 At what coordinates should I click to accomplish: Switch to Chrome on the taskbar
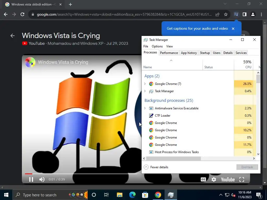click(158, 195)
